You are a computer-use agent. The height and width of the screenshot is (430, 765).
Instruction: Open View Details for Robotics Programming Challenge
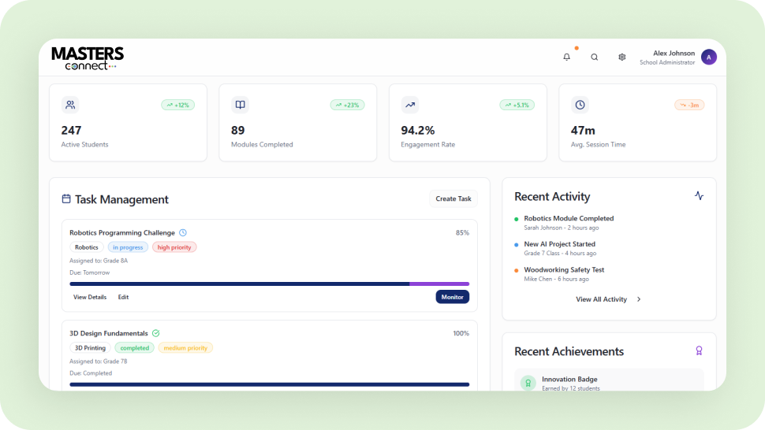[90, 297]
